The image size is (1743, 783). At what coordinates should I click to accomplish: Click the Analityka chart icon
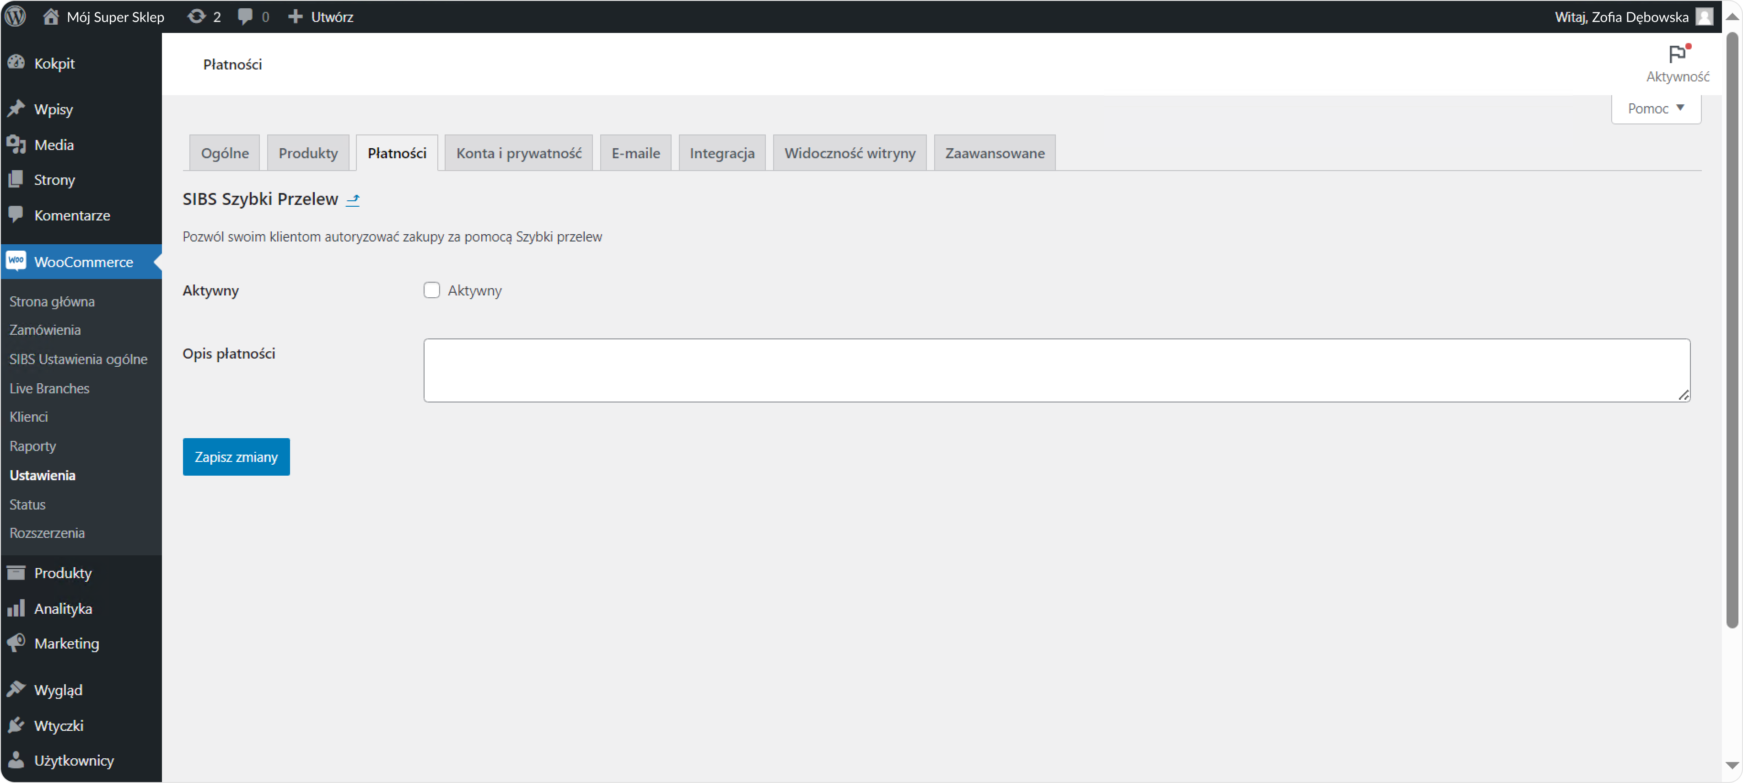coord(16,608)
